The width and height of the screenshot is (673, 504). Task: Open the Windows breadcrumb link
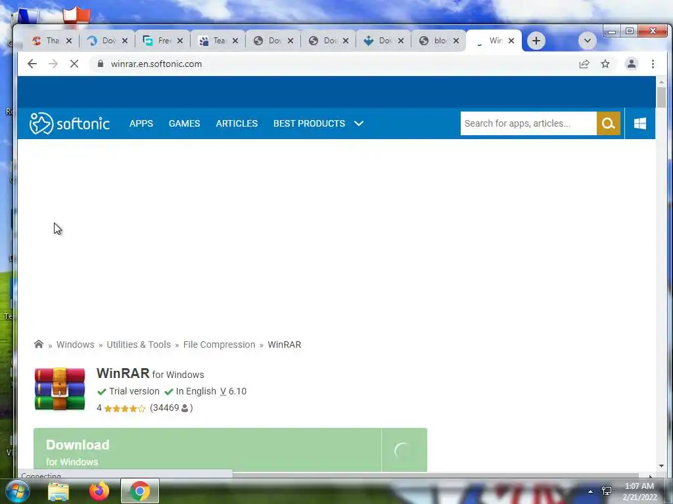point(75,345)
